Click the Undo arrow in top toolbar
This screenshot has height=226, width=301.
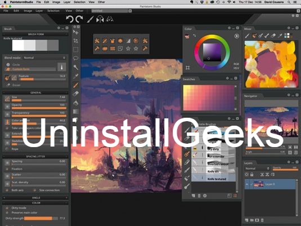point(70,19)
